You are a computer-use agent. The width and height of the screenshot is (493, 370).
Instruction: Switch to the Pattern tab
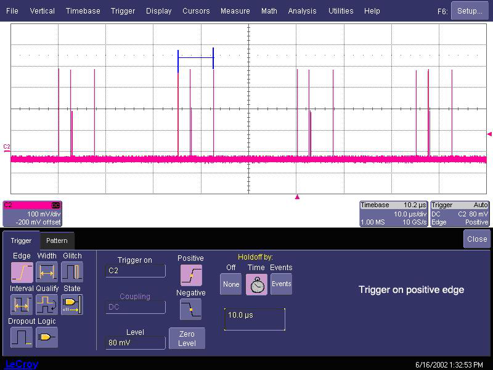click(x=57, y=240)
